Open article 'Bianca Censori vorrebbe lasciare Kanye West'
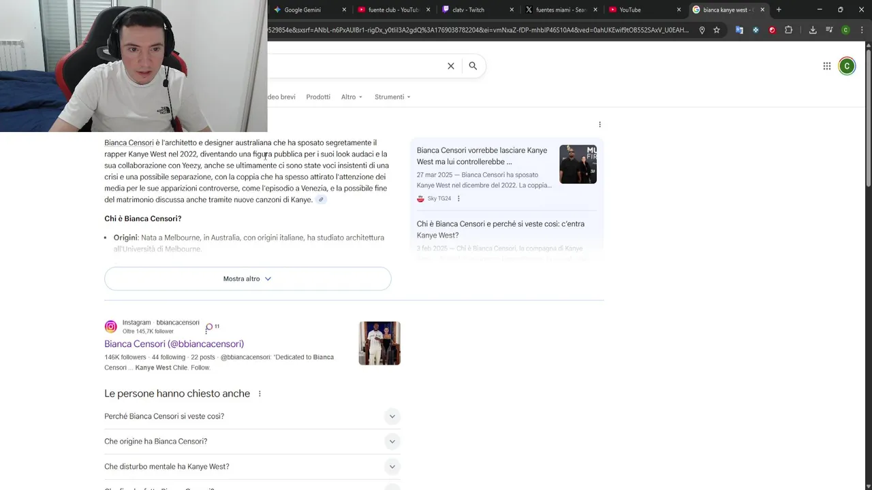 [482, 156]
